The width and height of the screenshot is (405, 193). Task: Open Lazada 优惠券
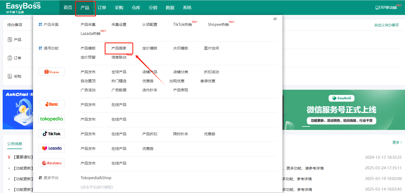click(x=148, y=149)
